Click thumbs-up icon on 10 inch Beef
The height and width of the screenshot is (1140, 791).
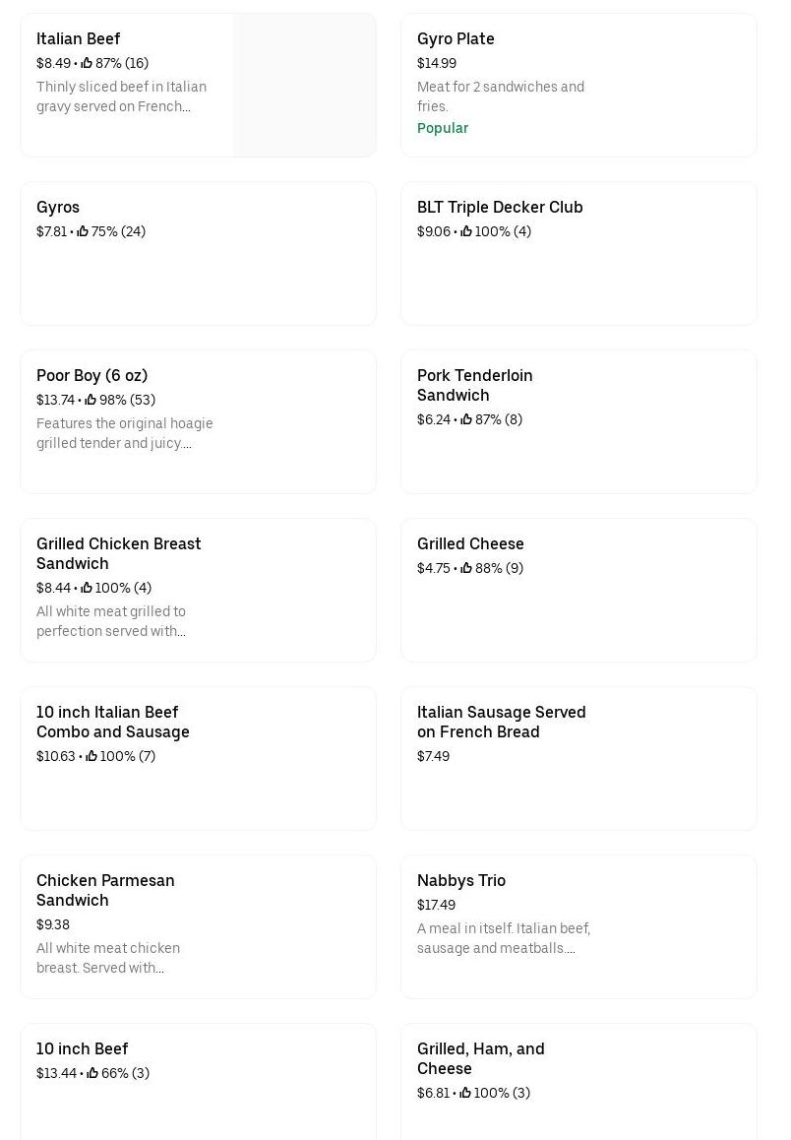92,1073
